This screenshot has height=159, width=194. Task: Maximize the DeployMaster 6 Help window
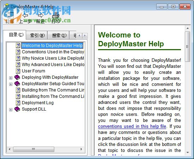[x=173, y=7]
